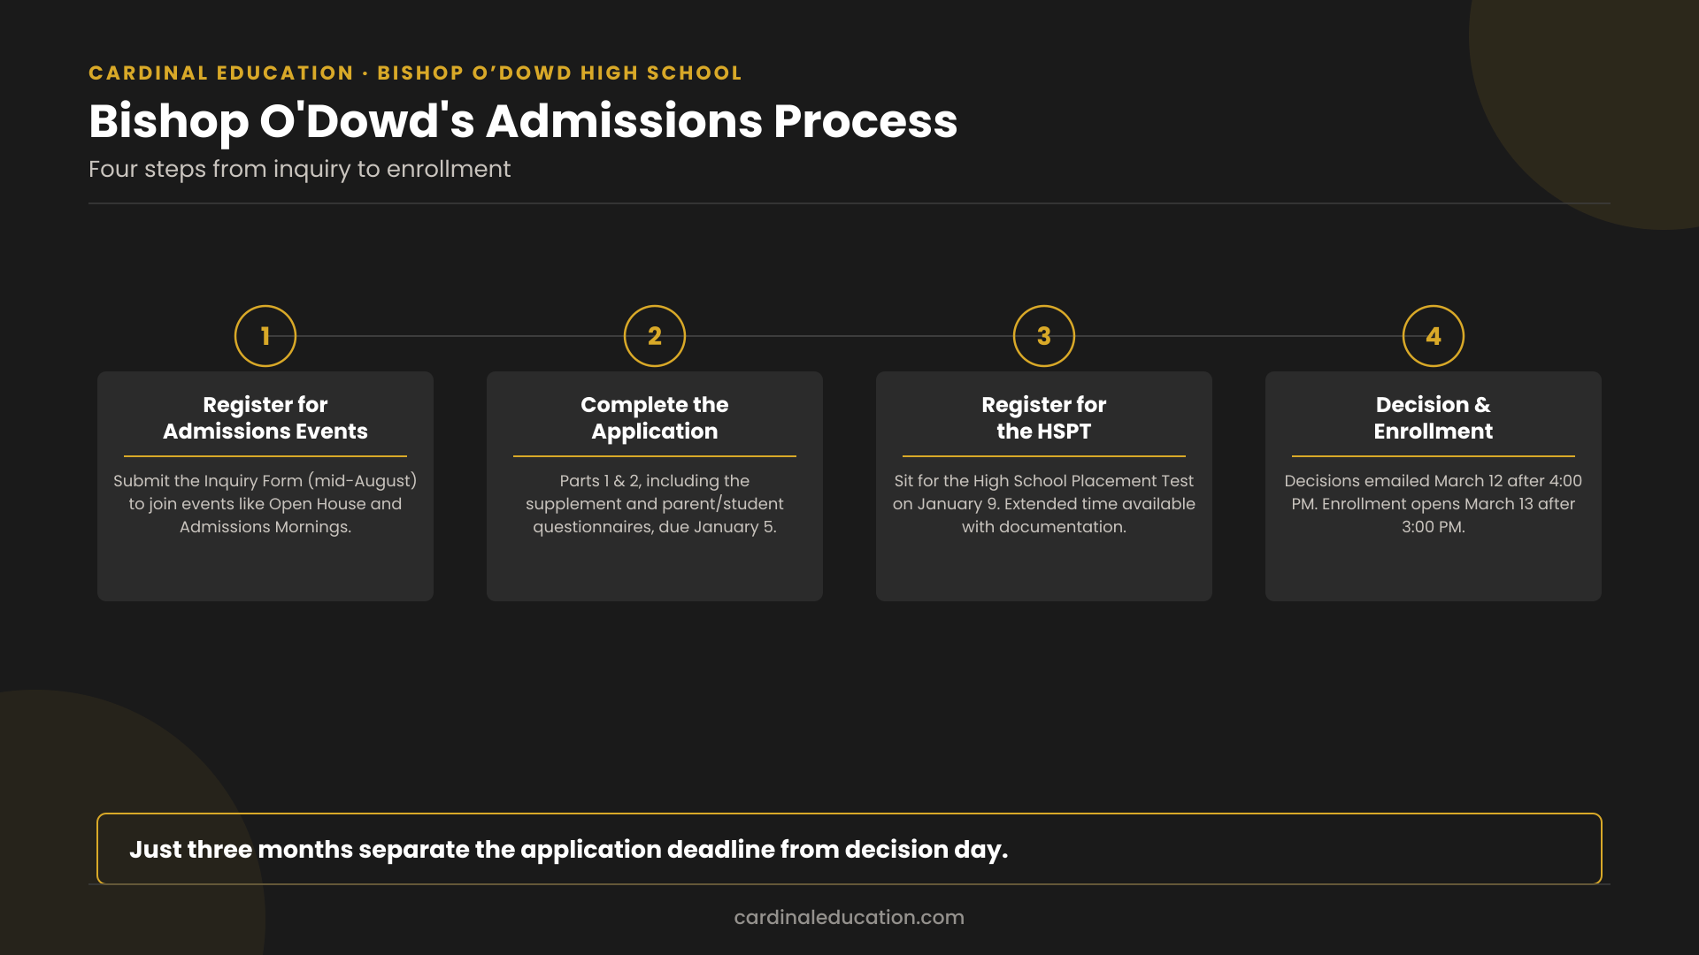The height and width of the screenshot is (955, 1699).
Task: Click the 'Four steps from inquiry to enrollment' subtitle
Action: tap(299, 169)
